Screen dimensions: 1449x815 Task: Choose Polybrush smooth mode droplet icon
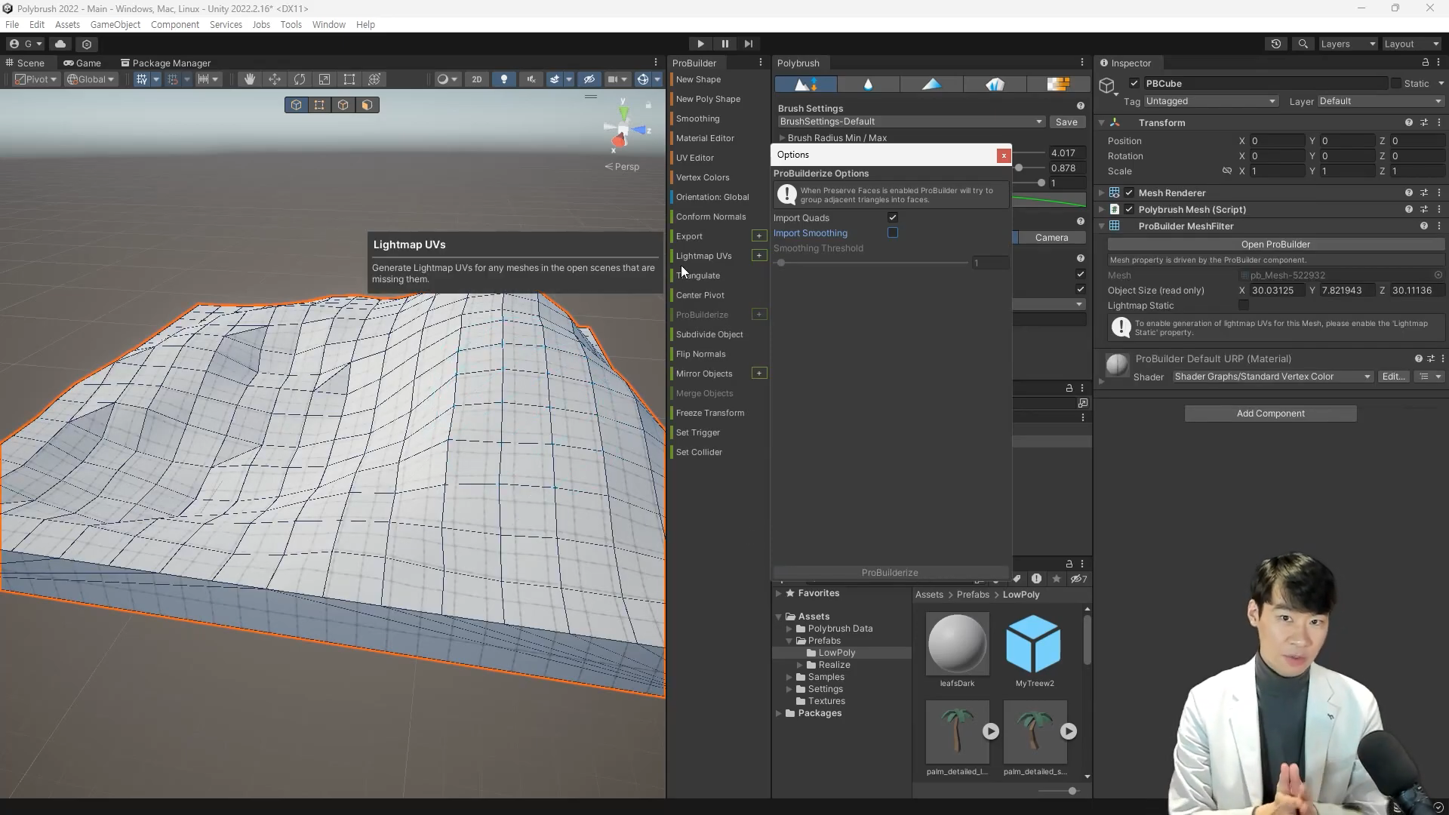click(868, 85)
